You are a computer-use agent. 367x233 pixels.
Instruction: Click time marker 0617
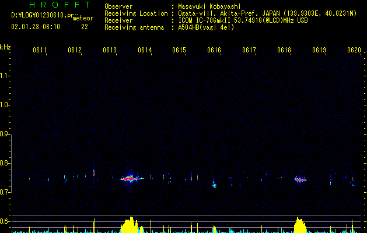[249, 50]
